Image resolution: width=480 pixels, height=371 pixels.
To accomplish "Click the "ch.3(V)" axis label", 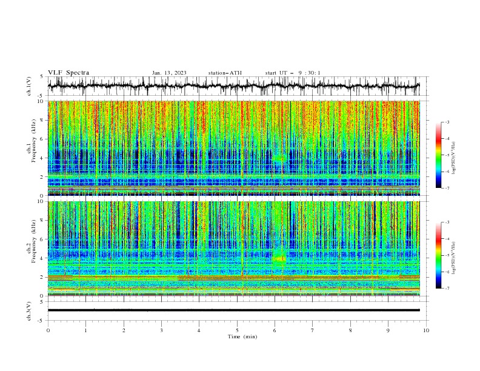I will pos(29,311).
